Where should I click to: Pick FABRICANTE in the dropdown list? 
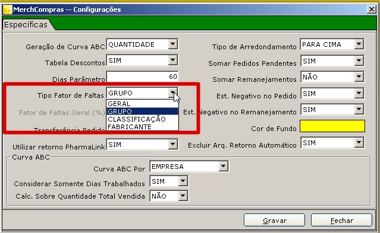pyautogui.click(x=142, y=127)
